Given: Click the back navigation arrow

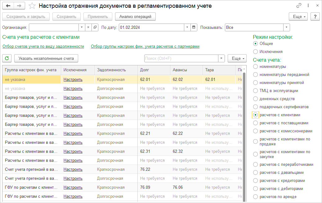Looking at the screenshot, I should [x=8, y=6].
